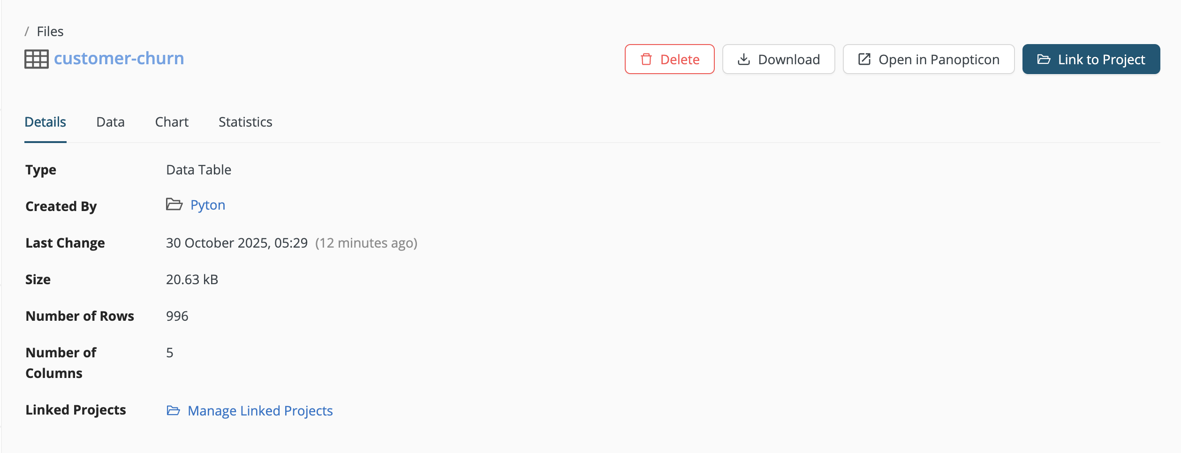Screen dimensions: 1181x453
Task: Go back to Files in the breadcrumb
Action: [x=50, y=31]
